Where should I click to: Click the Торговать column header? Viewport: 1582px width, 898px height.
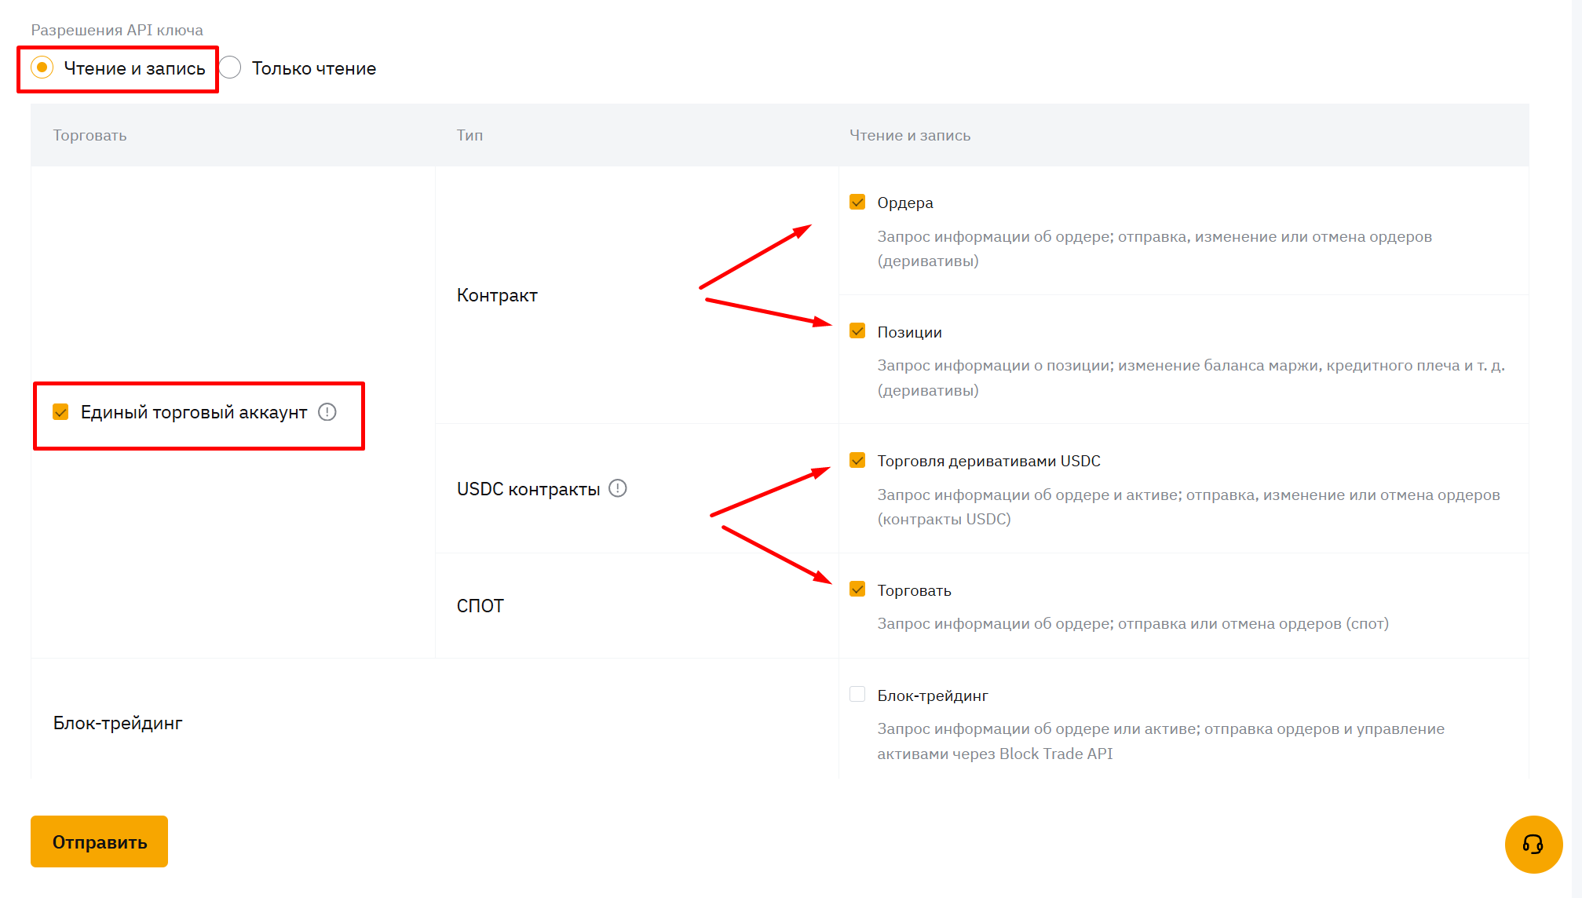pos(90,135)
